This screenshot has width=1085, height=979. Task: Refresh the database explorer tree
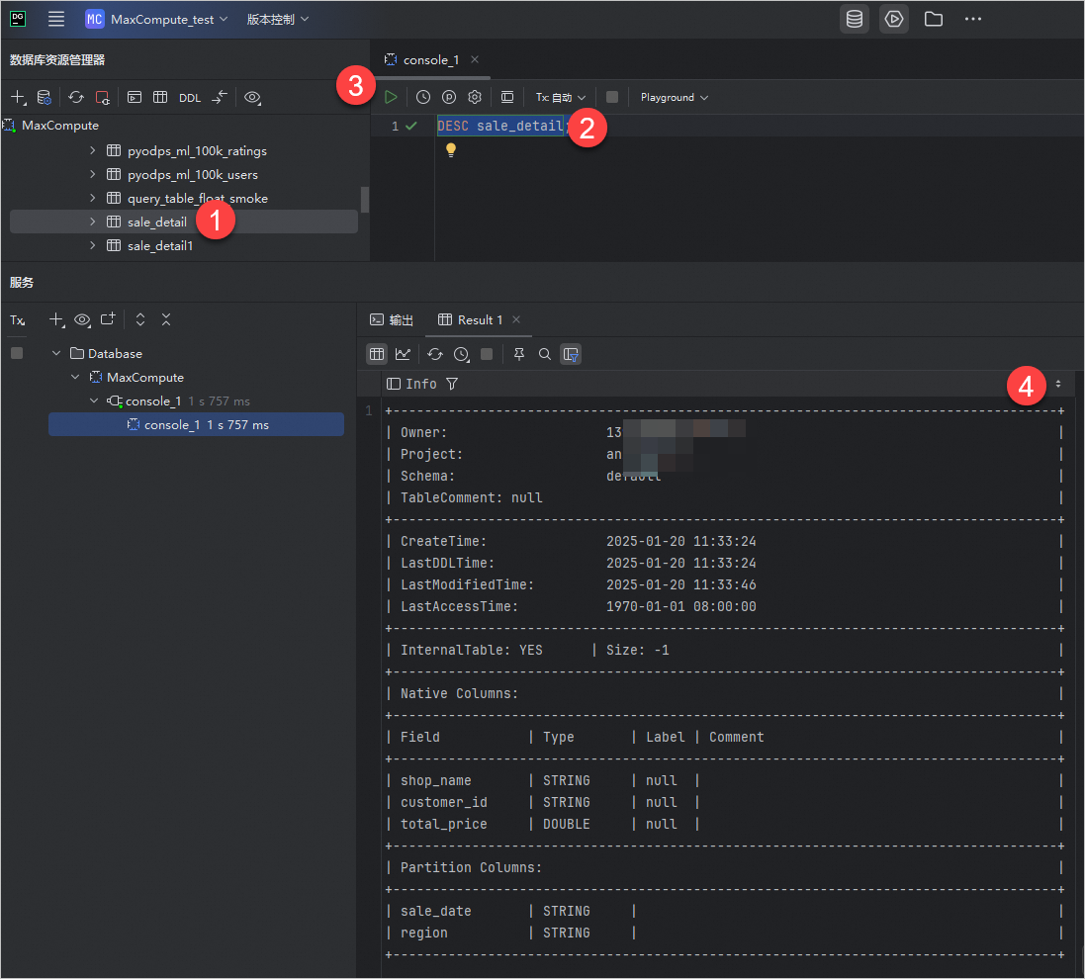click(x=76, y=98)
